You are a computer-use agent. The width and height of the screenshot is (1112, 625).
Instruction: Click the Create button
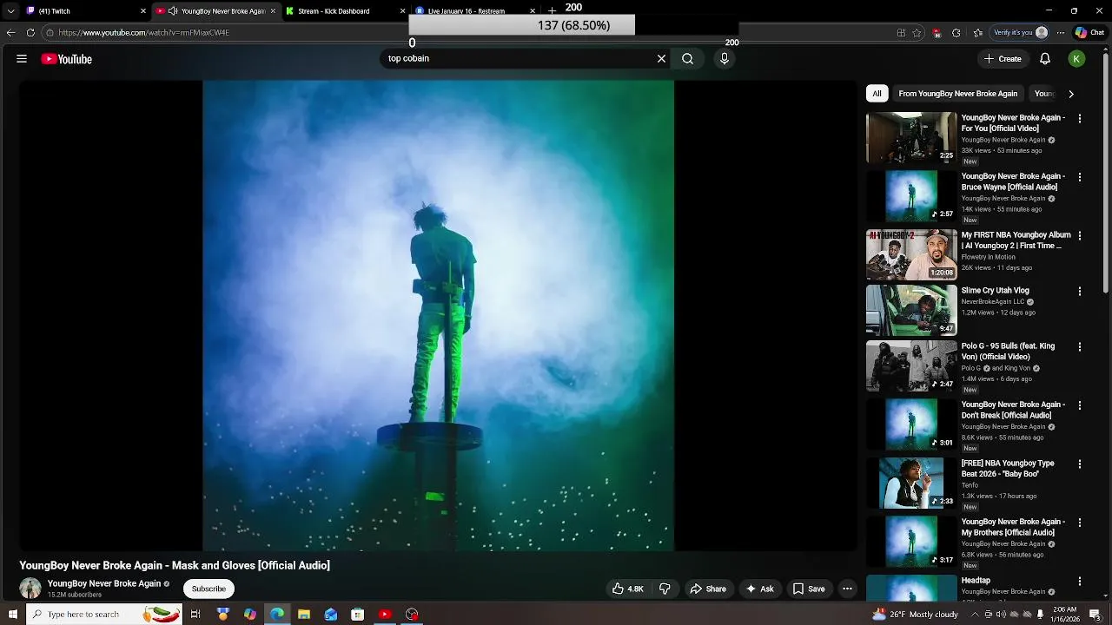pos(1003,59)
